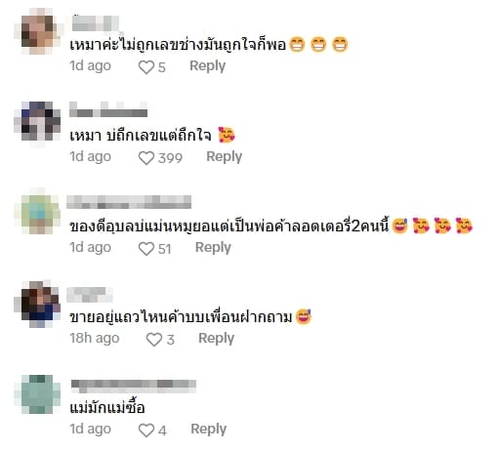Like the comment with 5 likes
The height and width of the screenshot is (452, 498).
pyautogui.click(x=146, y=67)
